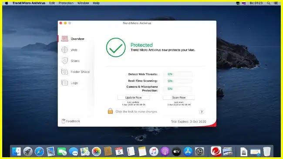Open the Apple menu

[x=7, y=3]
